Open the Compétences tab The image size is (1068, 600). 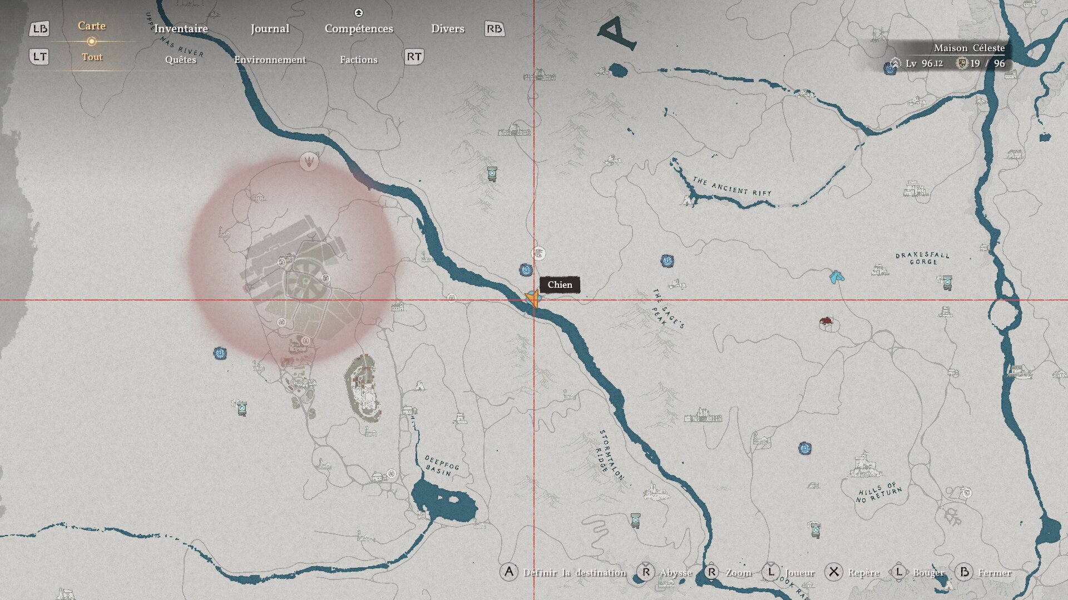pos(359,28)
